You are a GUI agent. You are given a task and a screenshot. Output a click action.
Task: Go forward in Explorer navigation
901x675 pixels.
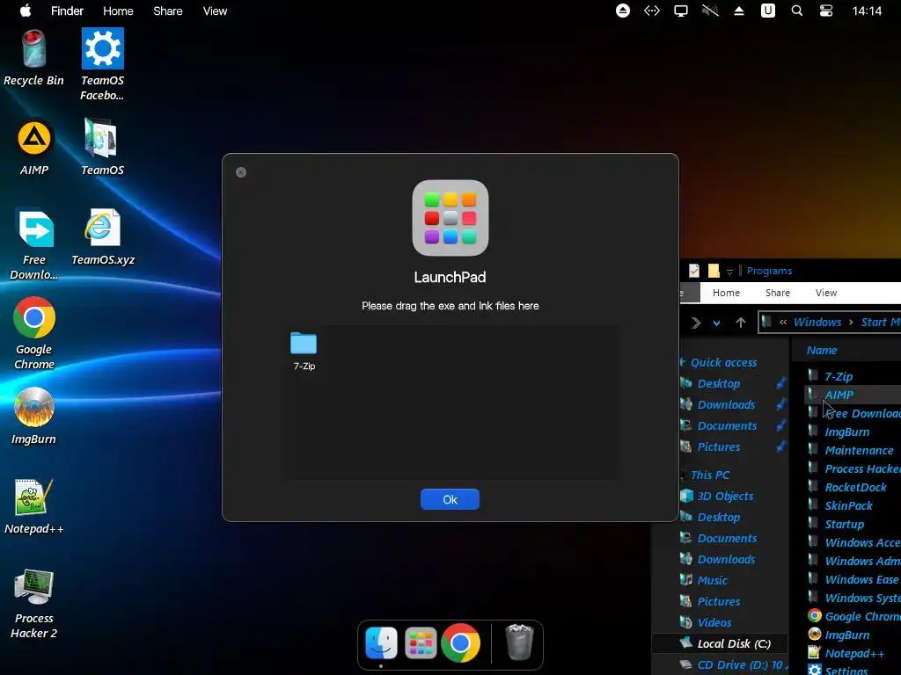(696, 323)
